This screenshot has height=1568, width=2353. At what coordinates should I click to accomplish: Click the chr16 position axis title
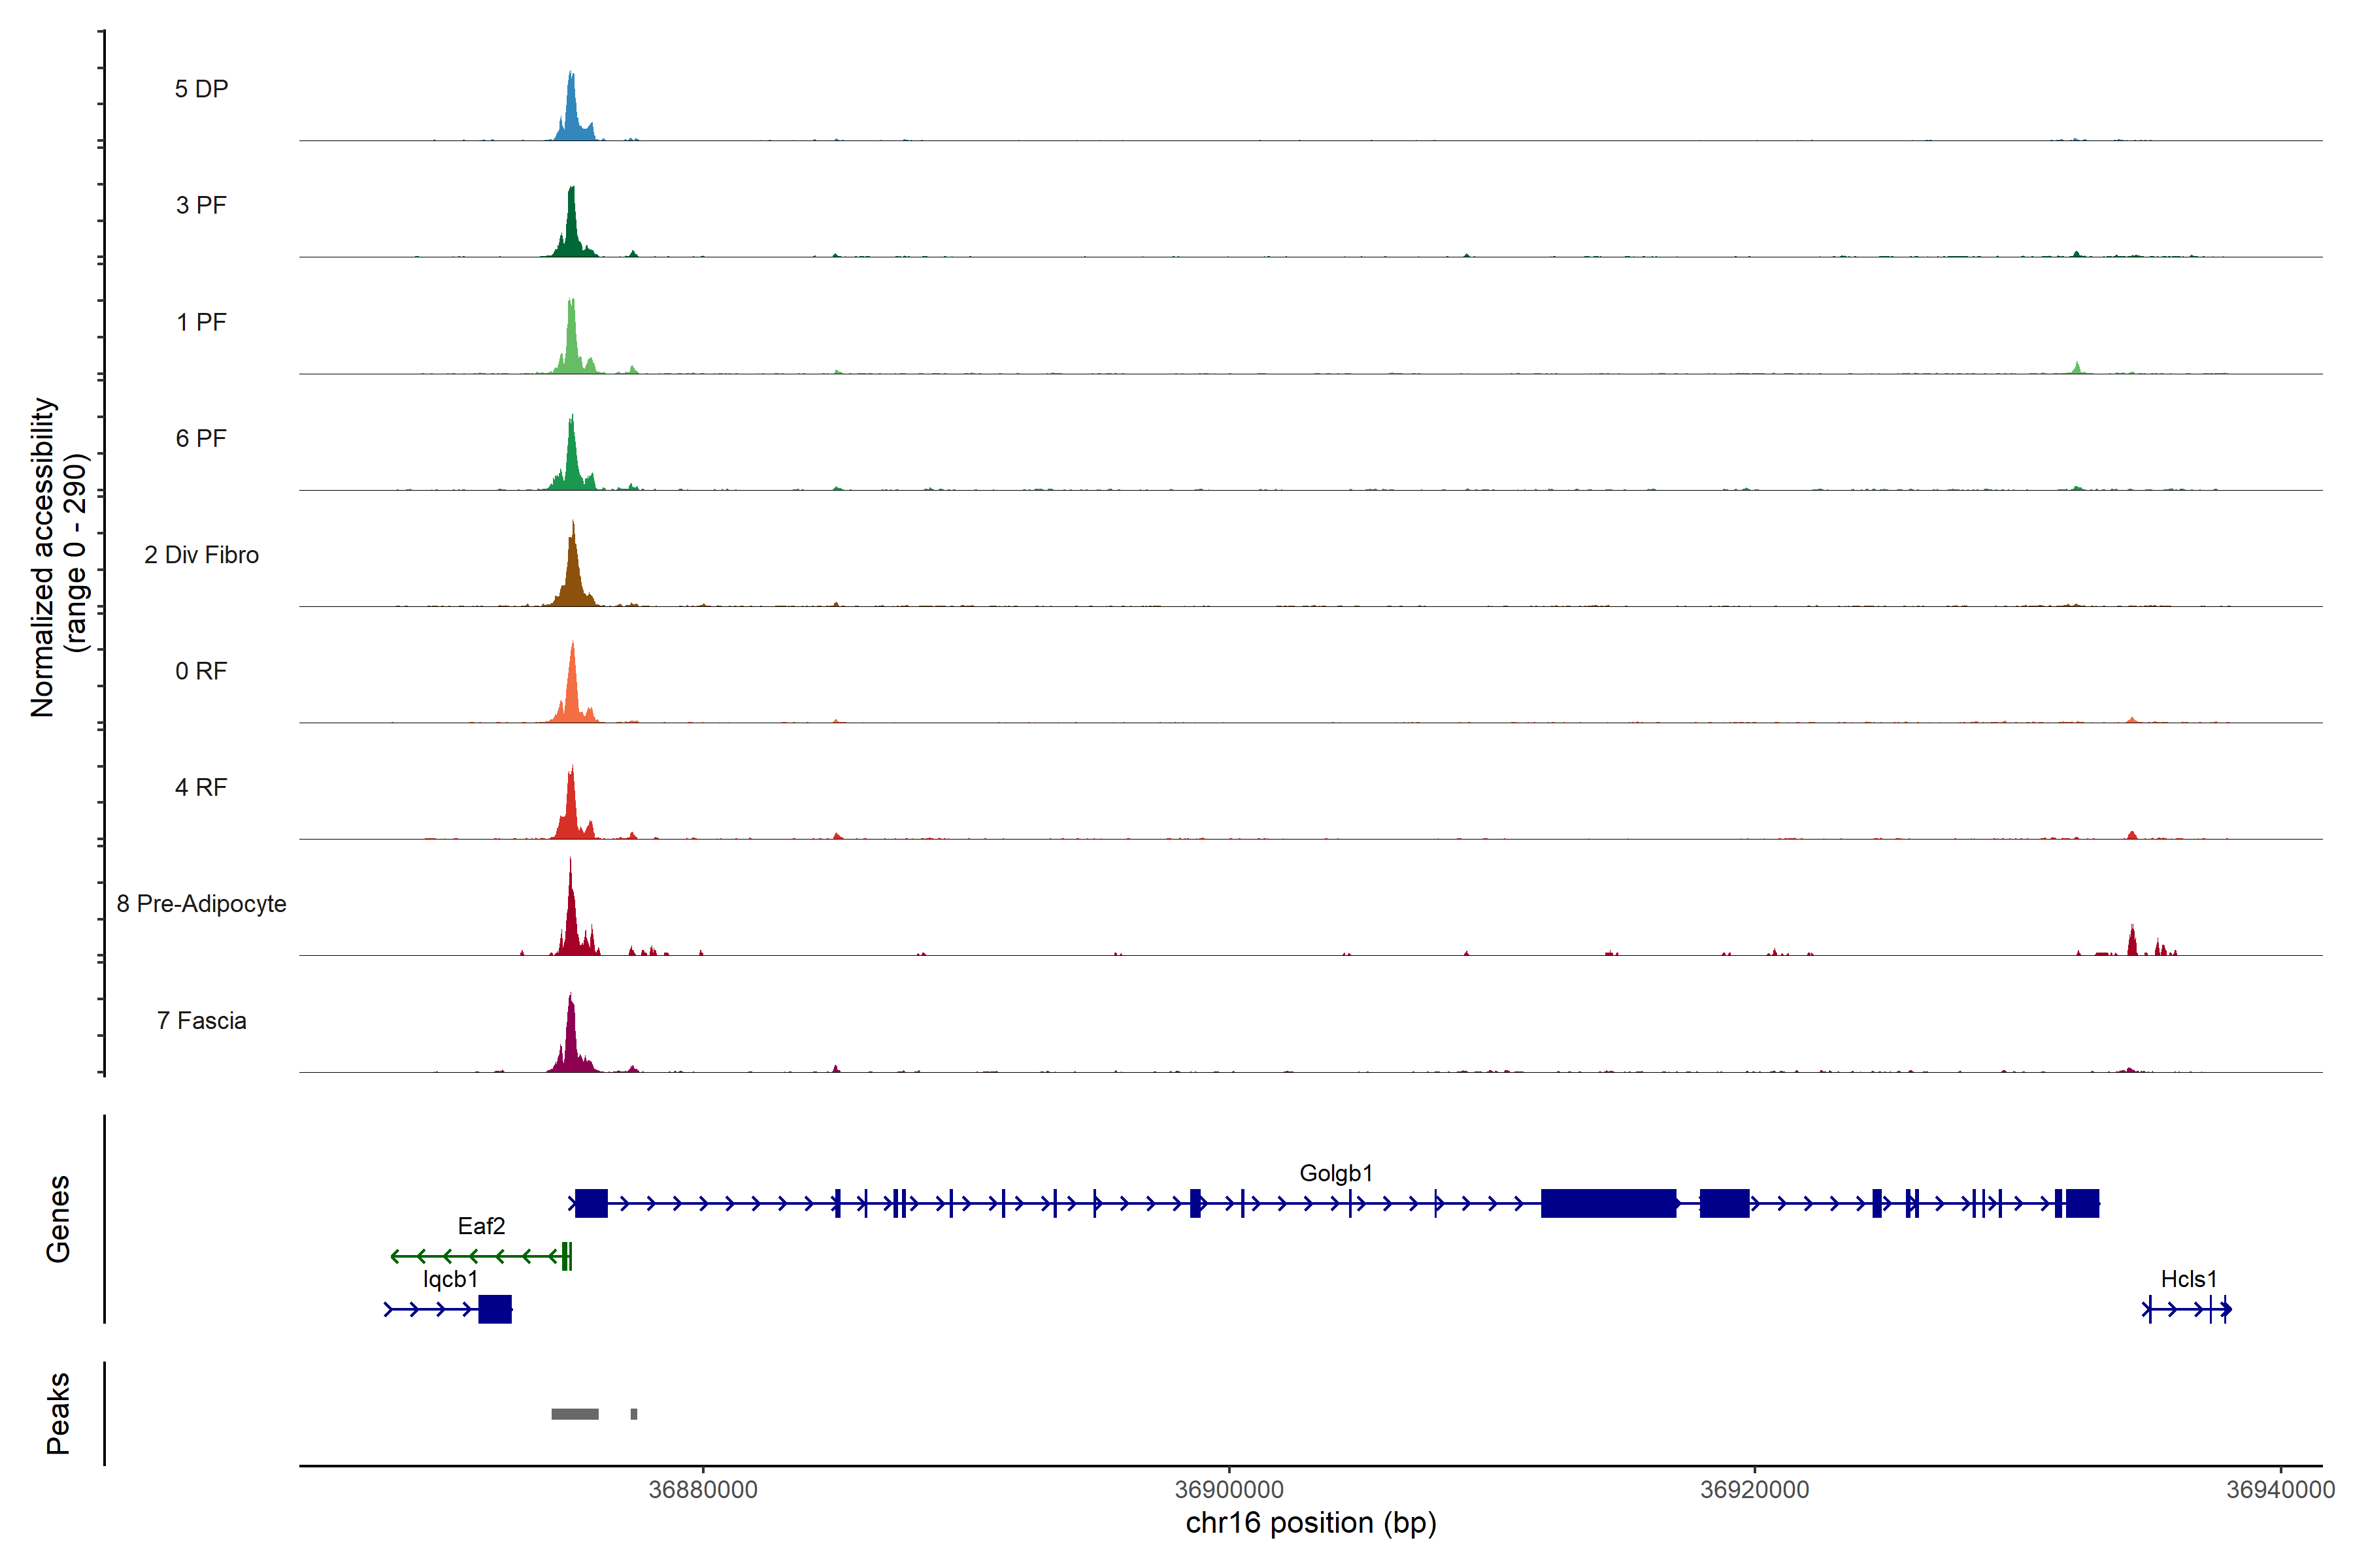(1310, 1523)
